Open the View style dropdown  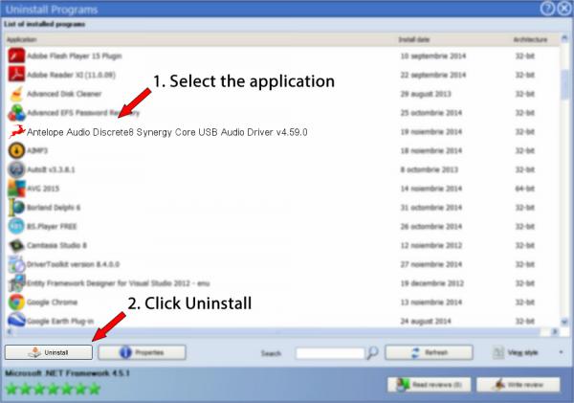[527, 352]
